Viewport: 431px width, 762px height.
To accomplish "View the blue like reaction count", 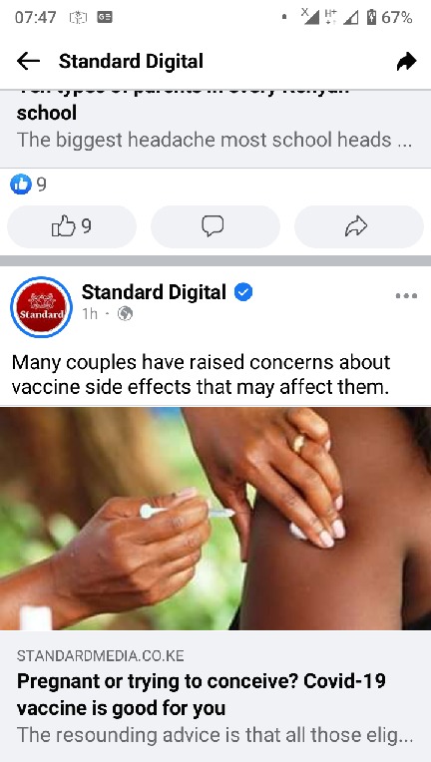I will [28, 185].
